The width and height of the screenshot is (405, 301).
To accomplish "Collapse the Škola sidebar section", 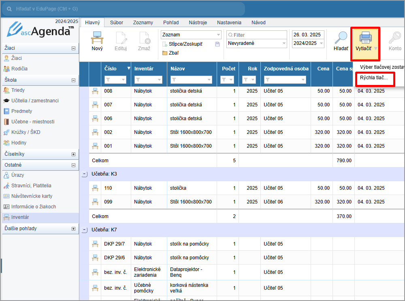I will coord(73,80).
